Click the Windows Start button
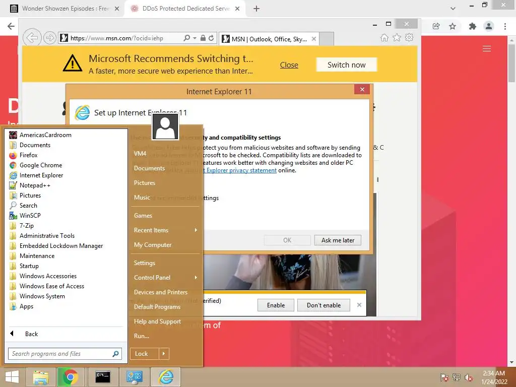Image resolution: width=516 pixels, height=387 pixels. click(12, 377)
